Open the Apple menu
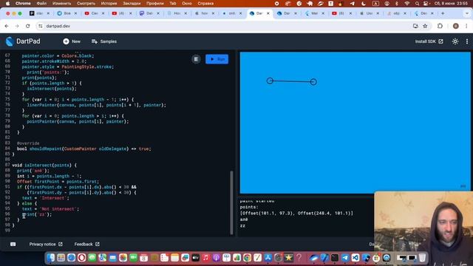 pyautogui.click(x=8, y=3)
